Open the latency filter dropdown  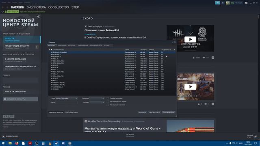tap(97, 98)
